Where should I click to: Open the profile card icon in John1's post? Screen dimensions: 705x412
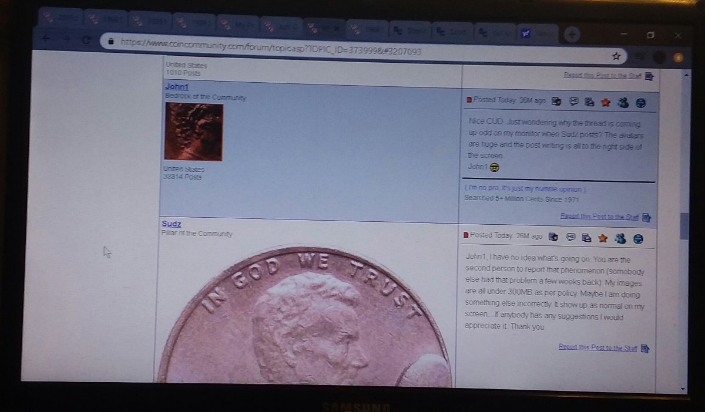pyautogui.click(x=556, y=102)
